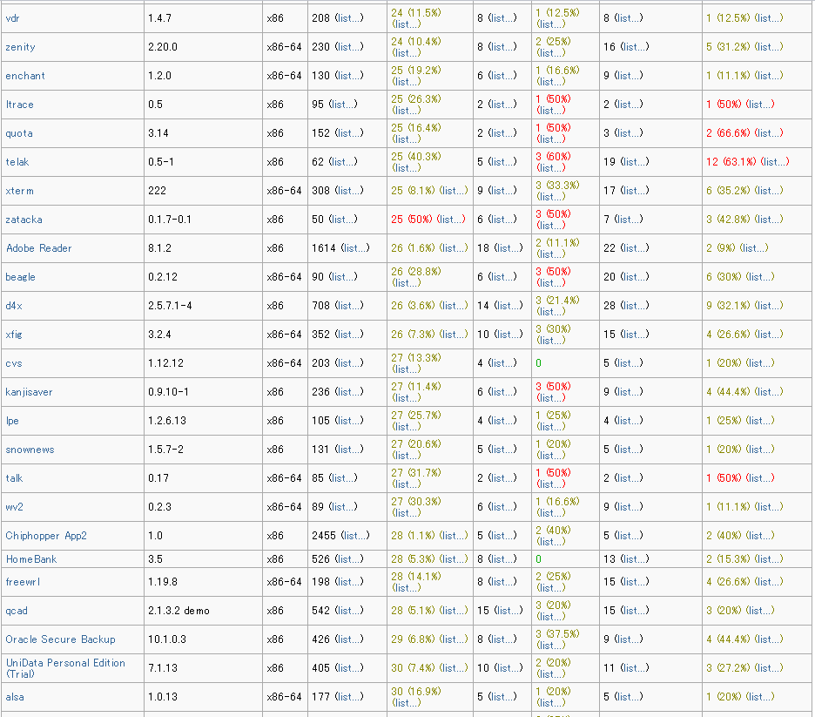Open list link after 352 in xfig row
This screenshot has width=815, height=717.
[349, 335]
